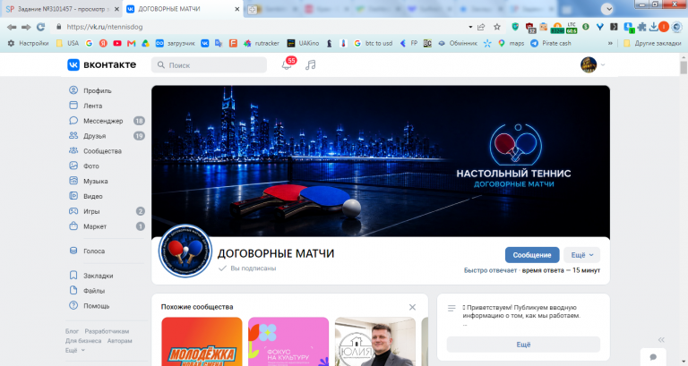Click the page vertical scrollbar thumb

click(684, 67)
